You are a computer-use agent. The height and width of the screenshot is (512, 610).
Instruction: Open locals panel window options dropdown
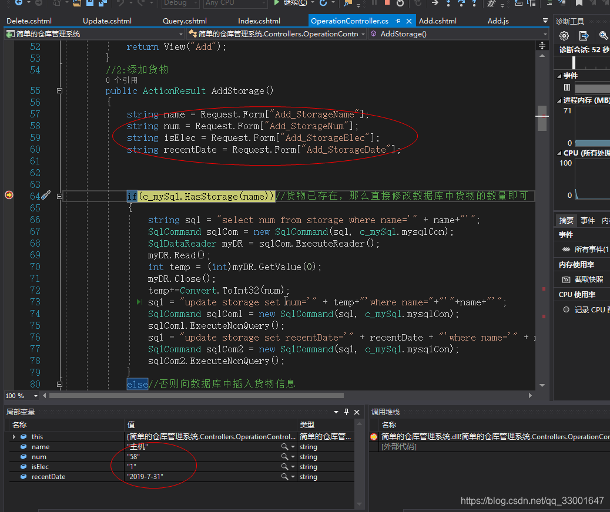click(x=336, y=412)
